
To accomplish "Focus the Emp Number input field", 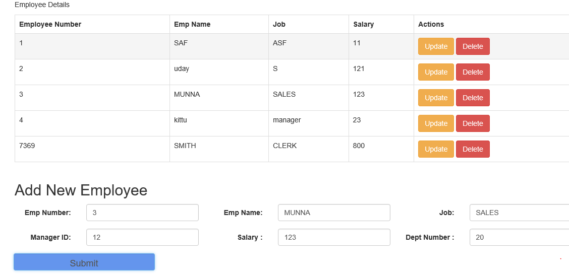I will point(142,213).
